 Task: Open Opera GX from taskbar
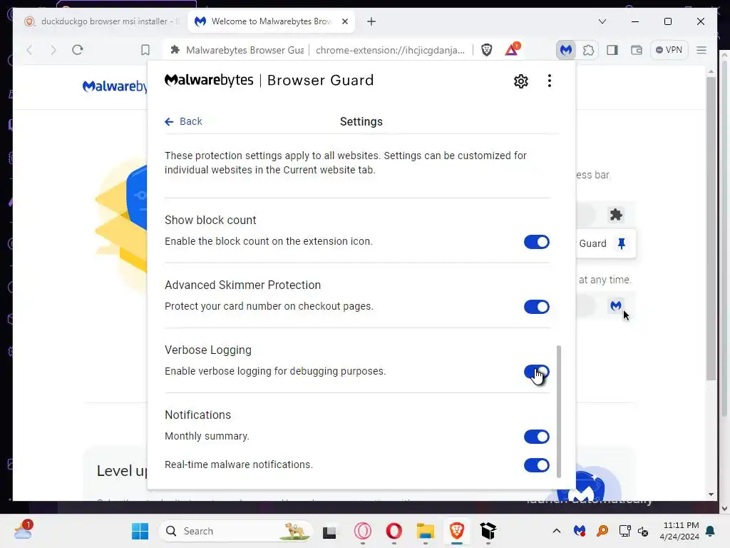(x=362, y=531)
